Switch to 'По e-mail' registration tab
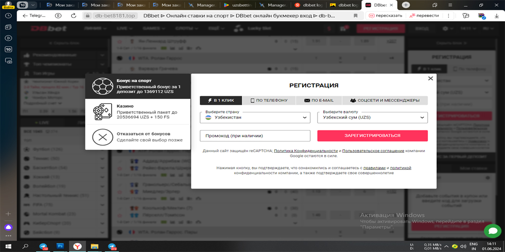Screen dimensions: 505x252 click(x=319, y=100)
